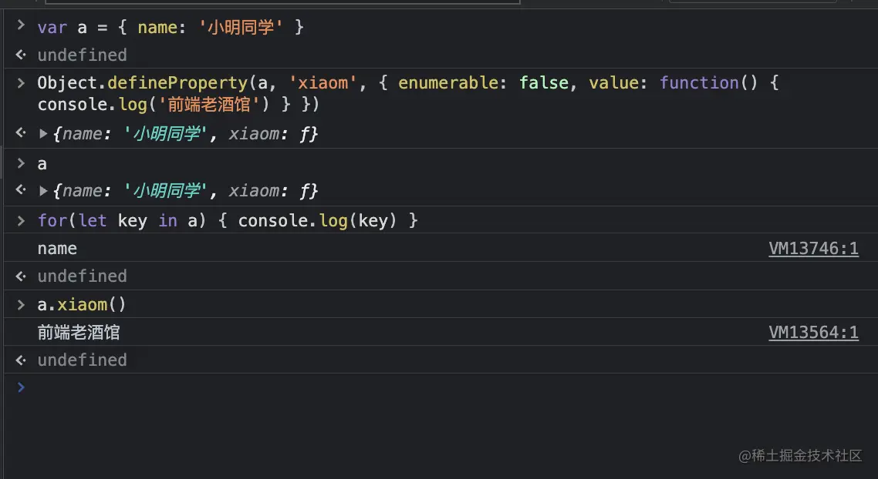The height and width of the screenshot is (479, 878).
Task: Open the VM13746:1 source link
Action: (813, 248)
